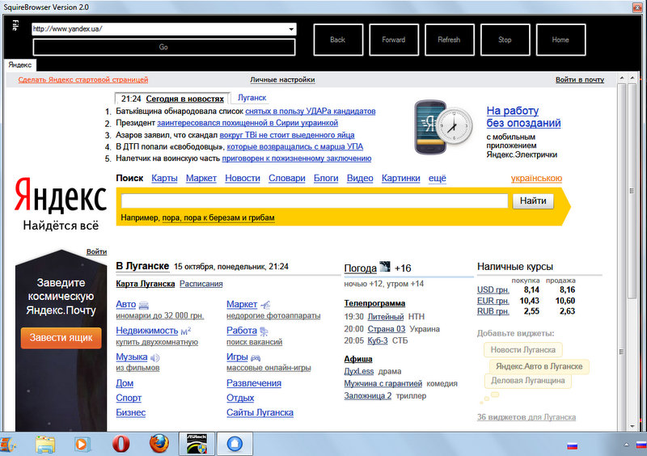Viewport: 647px width, 456px height.
Task: Show hidden tray icons arrow
Action: tap(626, 445)
